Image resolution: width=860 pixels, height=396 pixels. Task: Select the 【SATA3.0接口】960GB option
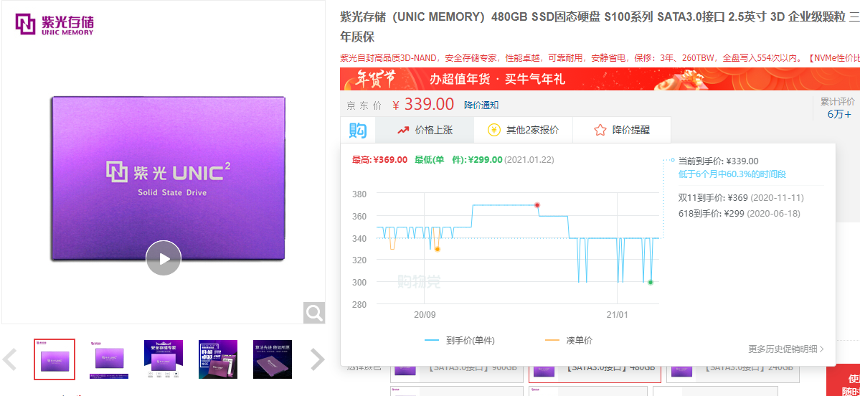pyautogui.click(x=456, y=373)
